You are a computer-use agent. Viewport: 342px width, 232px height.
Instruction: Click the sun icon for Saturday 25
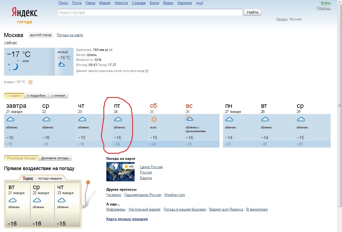click(x=154, y=119)
